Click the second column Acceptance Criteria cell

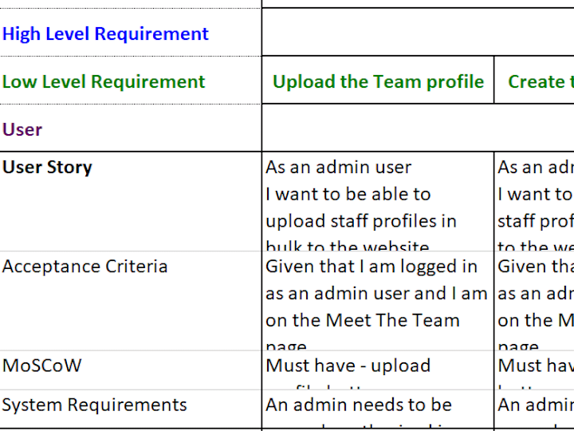pos(534,301)
